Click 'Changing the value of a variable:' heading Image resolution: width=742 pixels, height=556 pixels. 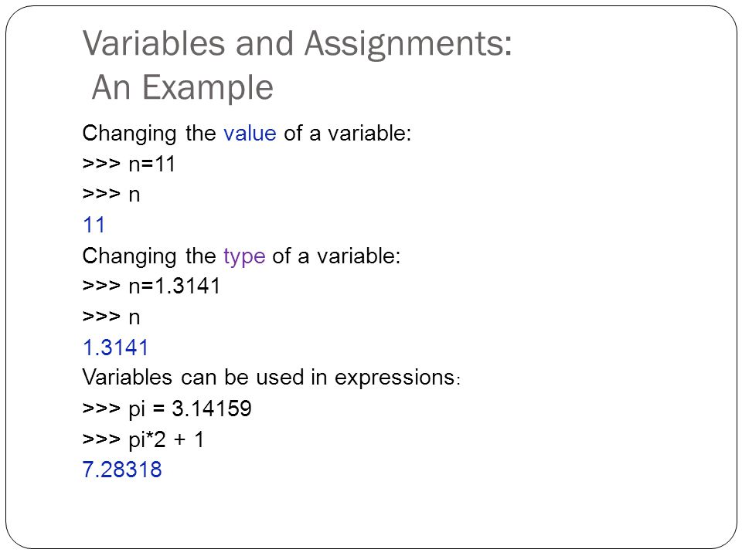pos(247,134)
